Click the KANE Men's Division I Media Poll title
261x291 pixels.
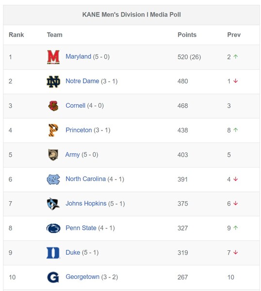[131, 15]
